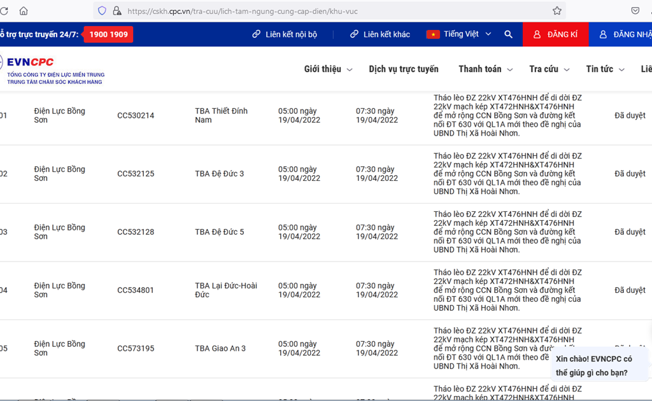Expand the Tra cứu menu

point(549,69)
